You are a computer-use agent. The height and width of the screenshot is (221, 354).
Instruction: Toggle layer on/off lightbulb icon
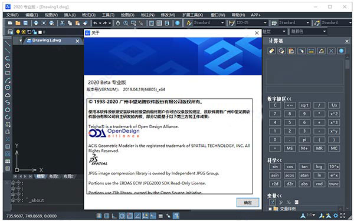pyautogui.click(x=18, y=32)
